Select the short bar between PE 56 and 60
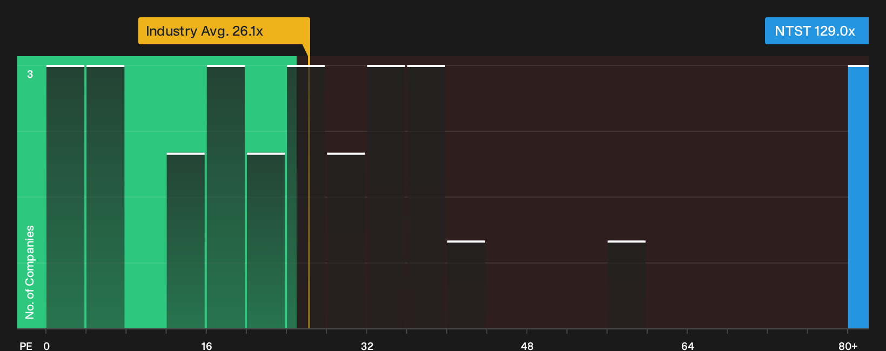 click(627, 285)
